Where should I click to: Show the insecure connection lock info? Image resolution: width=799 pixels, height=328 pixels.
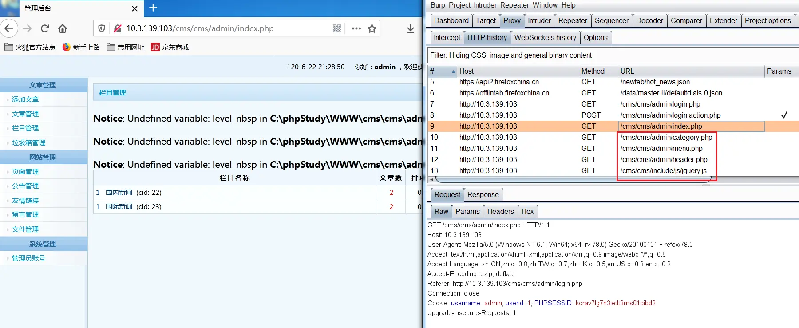(118, 28)
